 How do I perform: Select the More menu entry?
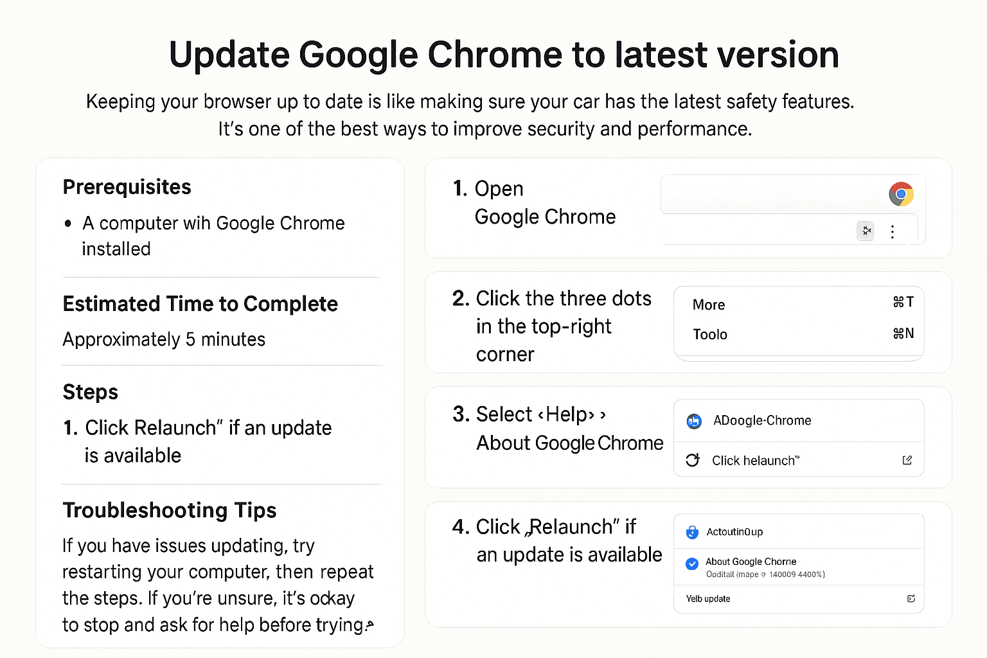coord(709,305)
